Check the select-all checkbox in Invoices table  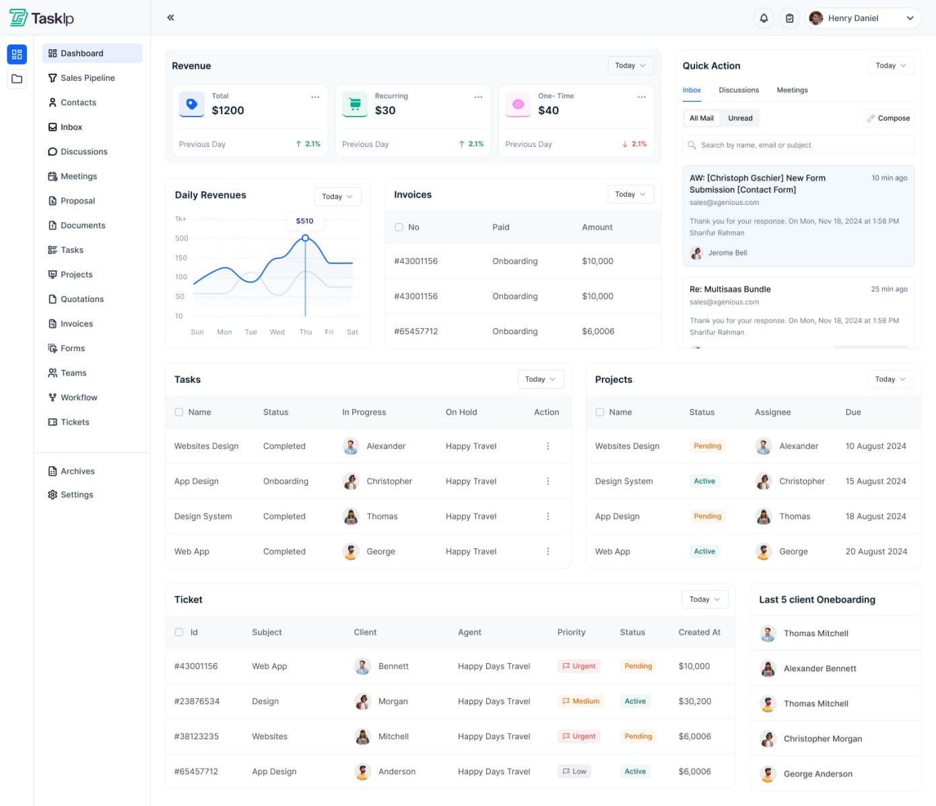coord(399,227)
